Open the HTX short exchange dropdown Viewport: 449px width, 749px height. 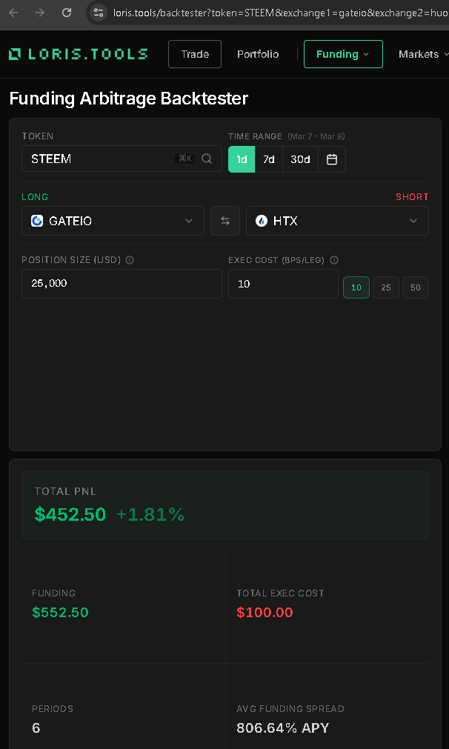[x=337, y=221]
